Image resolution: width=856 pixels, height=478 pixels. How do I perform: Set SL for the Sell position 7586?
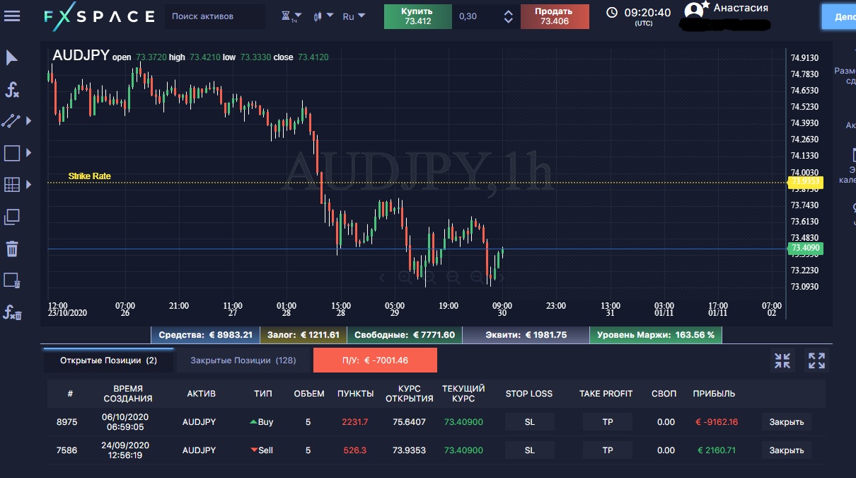(x=530, y=450)
